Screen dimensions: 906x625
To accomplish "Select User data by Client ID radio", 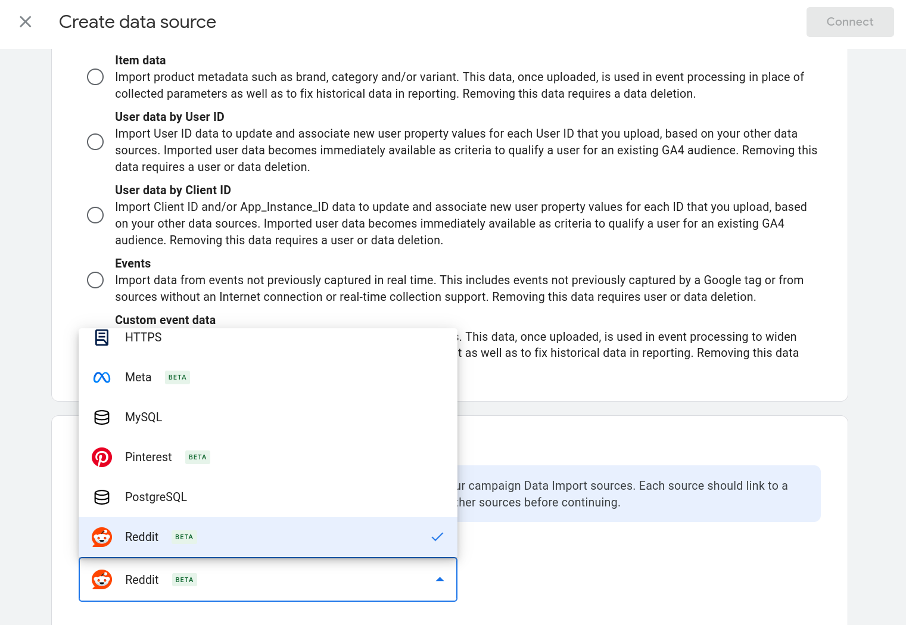I will [x=95, y=215].
